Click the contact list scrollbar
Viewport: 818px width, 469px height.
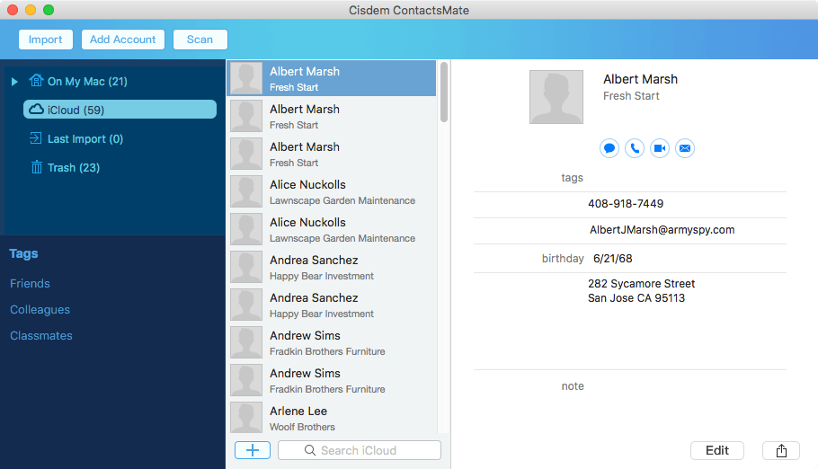click(444, 93)
